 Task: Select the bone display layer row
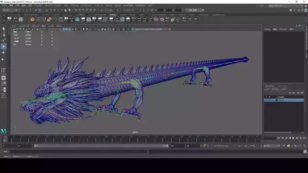[x=284, y=100]
